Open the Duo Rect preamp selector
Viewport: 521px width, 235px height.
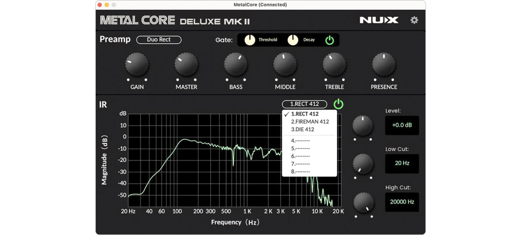point(159,40)
